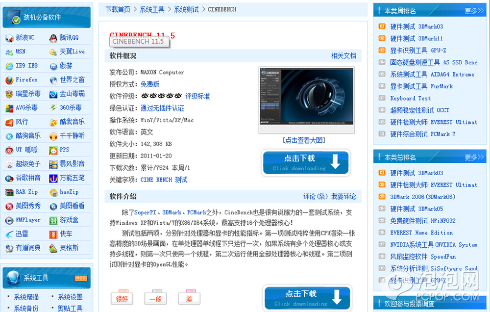
Task: Open the SuperPI link in description
Action: click(x=145, y=212)
